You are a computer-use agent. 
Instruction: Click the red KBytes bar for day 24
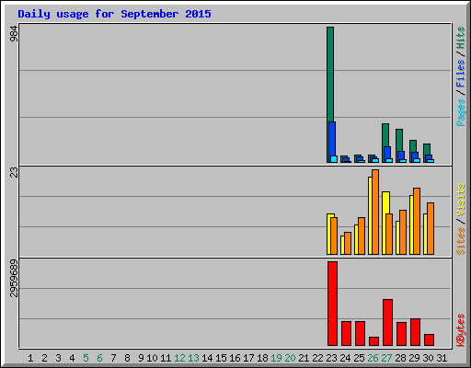[346, 334]
